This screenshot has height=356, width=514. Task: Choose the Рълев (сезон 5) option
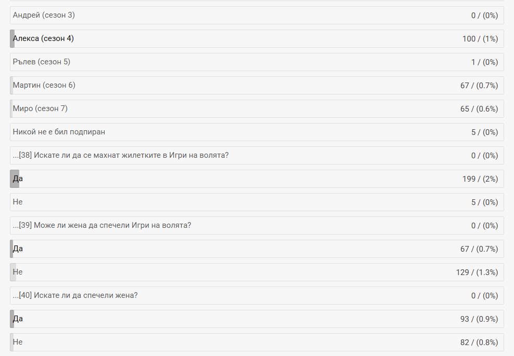point(42,62)
